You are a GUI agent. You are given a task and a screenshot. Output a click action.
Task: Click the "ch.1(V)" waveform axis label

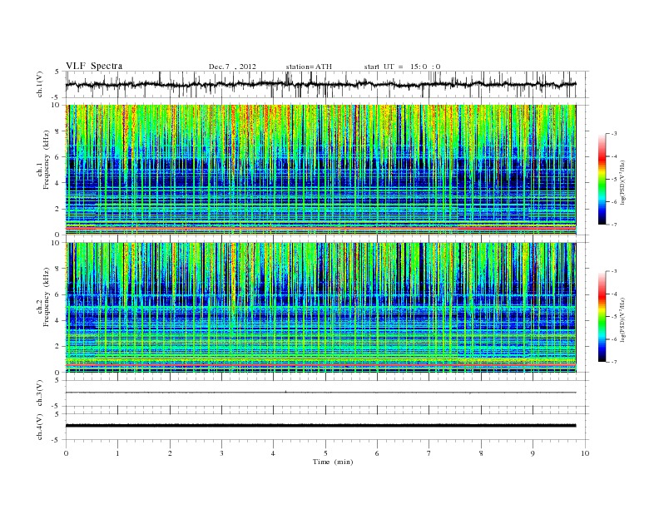coord(40,84)
